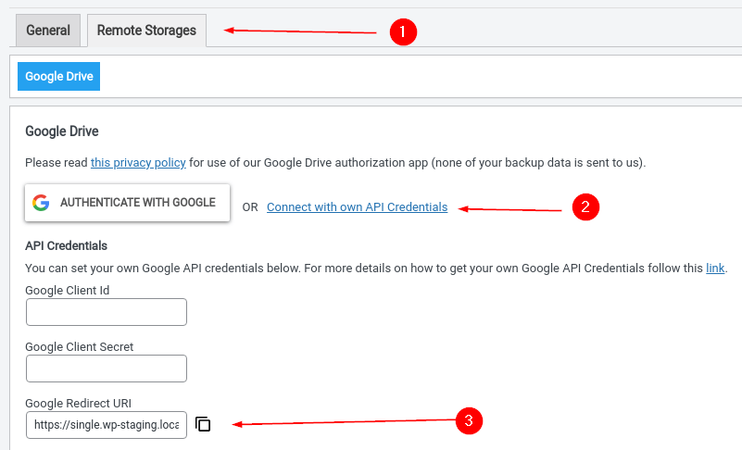Copy the Google Redirect URI with copy icon
This screenshot has height=450, width=742.
[203, 424]
